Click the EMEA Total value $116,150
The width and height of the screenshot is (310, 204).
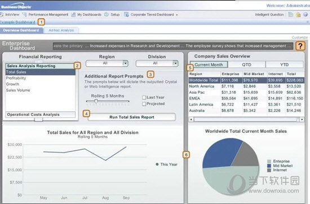click(295, 98)
